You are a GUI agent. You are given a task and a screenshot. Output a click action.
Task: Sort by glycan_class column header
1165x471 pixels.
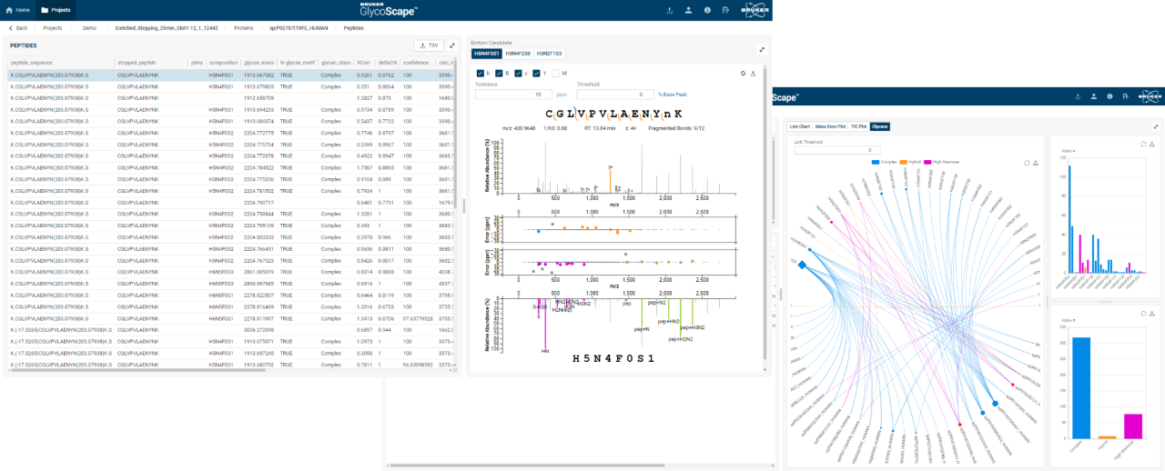coord(337,62)
